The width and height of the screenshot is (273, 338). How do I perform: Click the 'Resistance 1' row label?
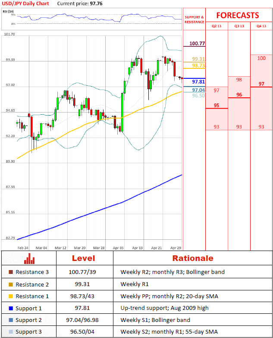pyautogui.click(x=32, y=296)
